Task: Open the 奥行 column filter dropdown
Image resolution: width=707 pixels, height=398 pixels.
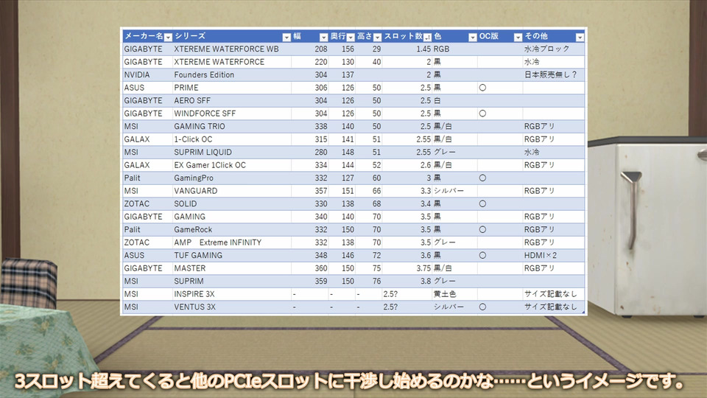Action: (x=351, y=37)
